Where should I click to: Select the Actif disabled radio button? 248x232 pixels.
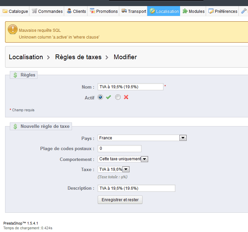(118, 97)
